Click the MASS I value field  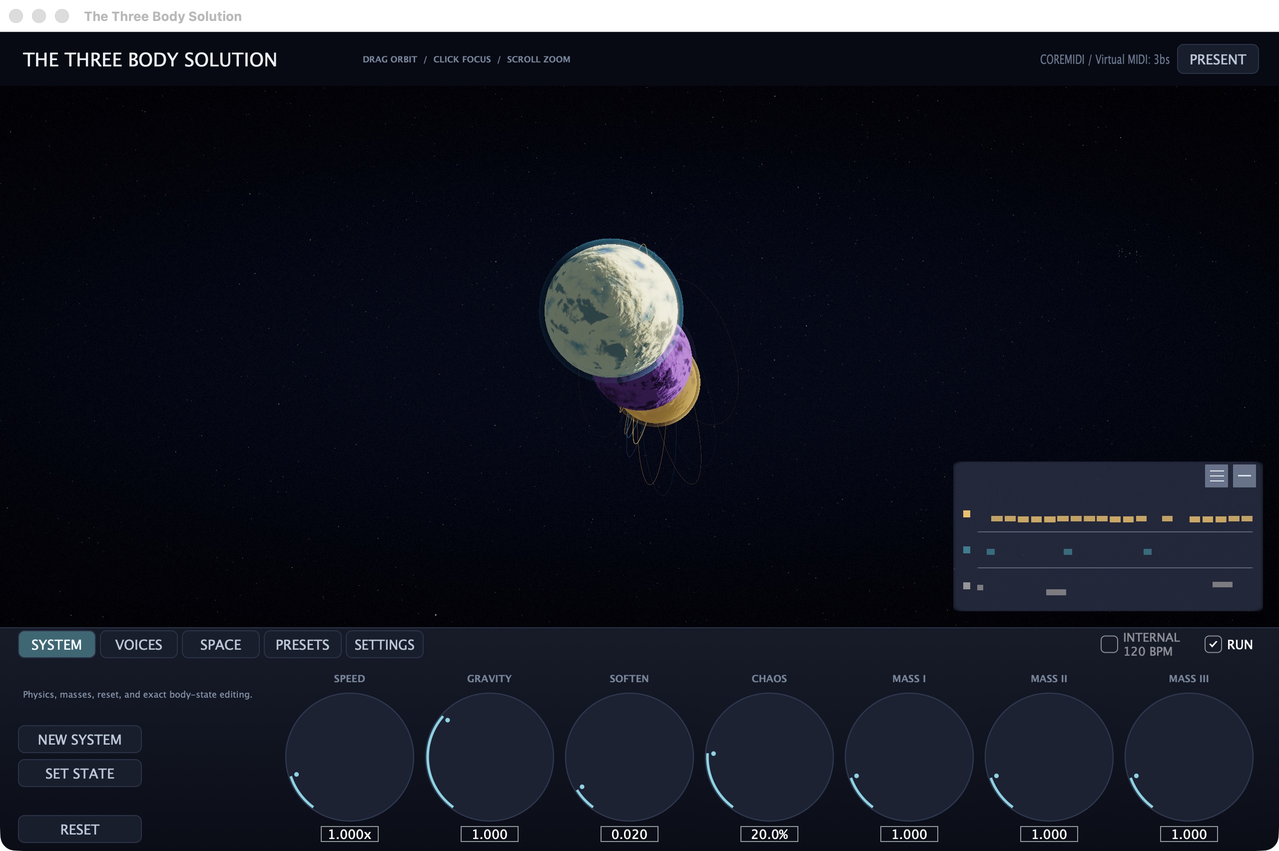point(909,834)
